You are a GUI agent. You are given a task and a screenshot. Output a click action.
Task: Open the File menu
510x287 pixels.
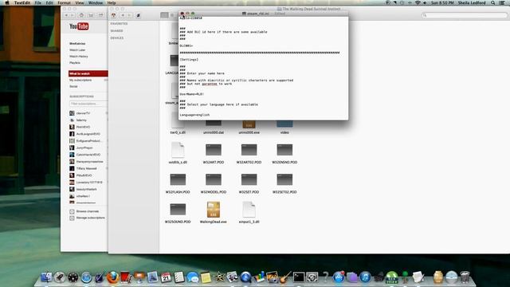pos(38,2)
